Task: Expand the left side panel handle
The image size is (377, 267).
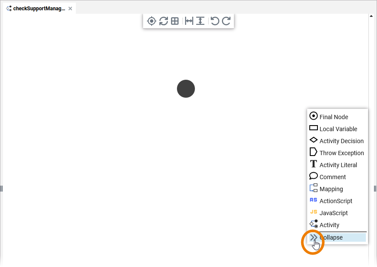Action: (x=2, y=189)
